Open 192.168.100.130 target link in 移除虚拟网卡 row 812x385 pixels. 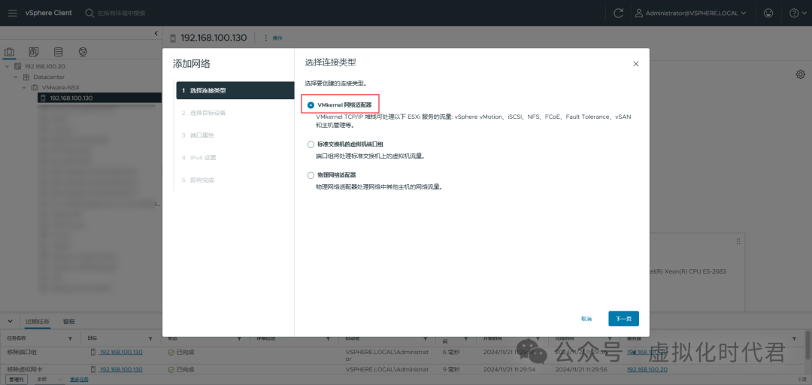point(120,369)
